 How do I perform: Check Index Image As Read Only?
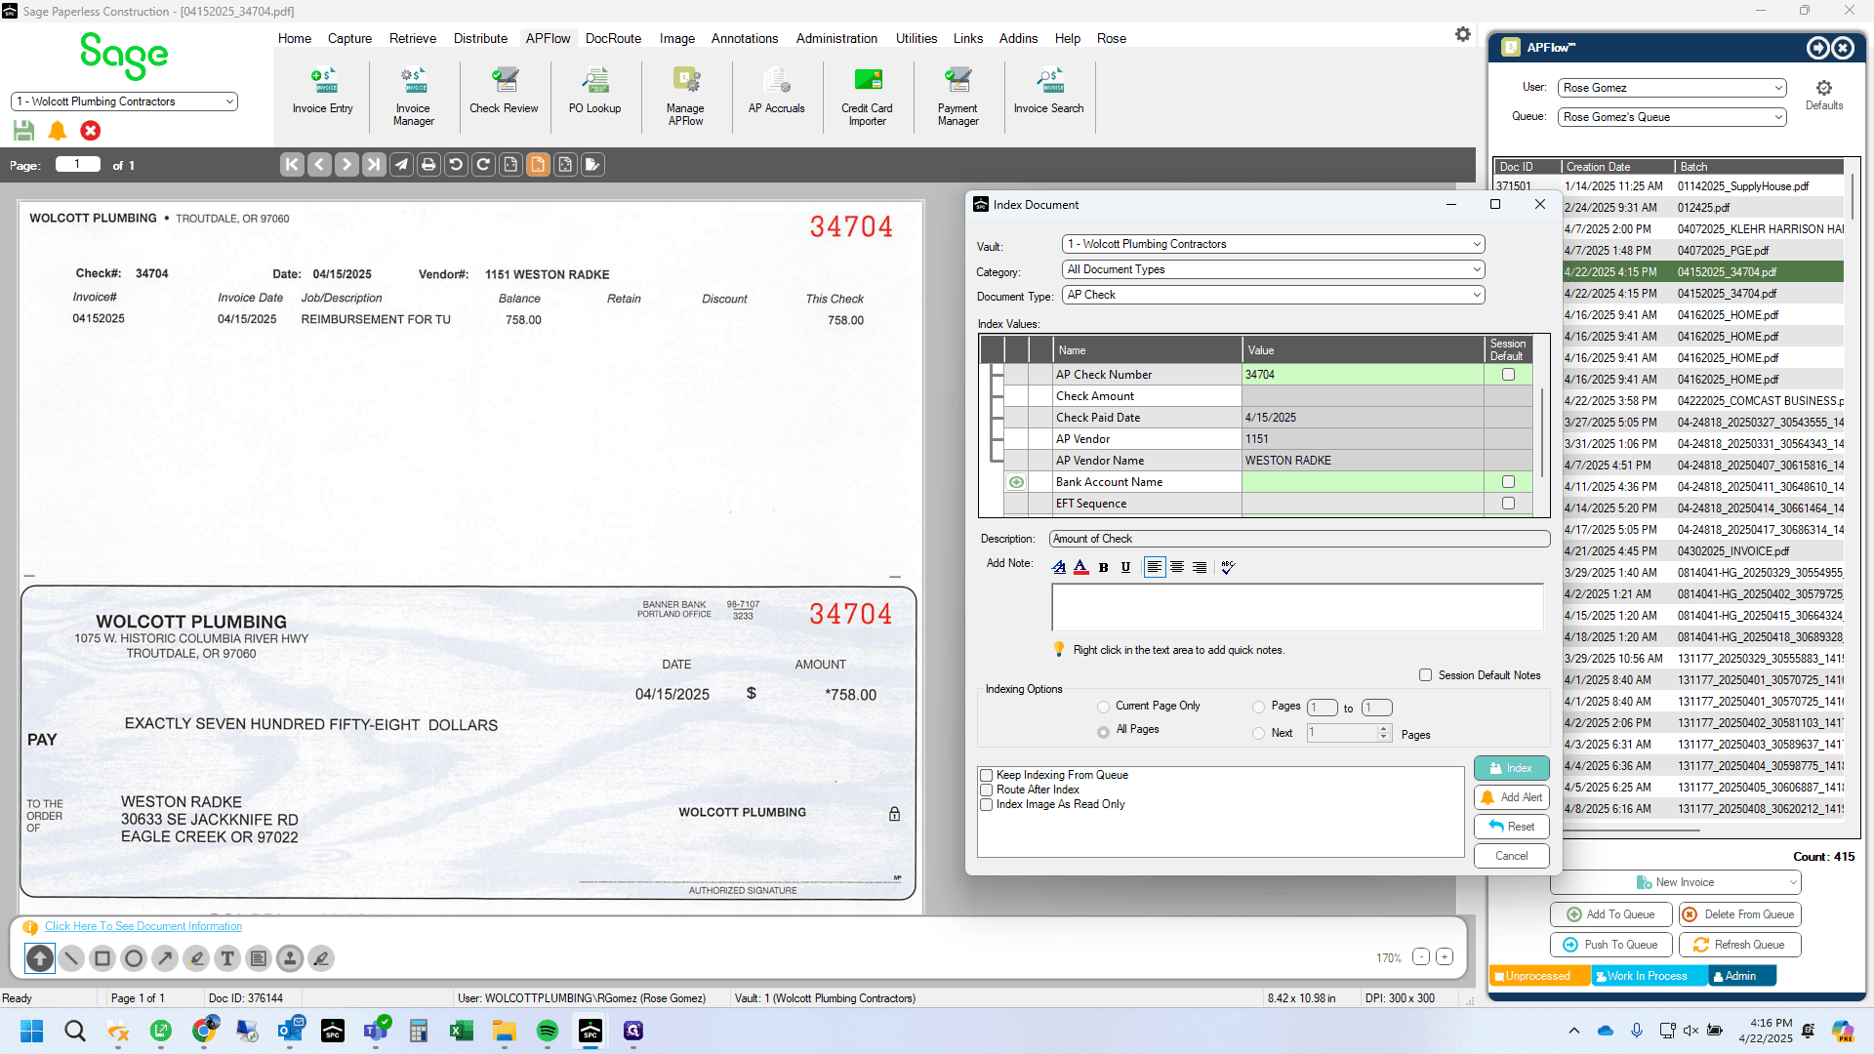pos(987,805)
